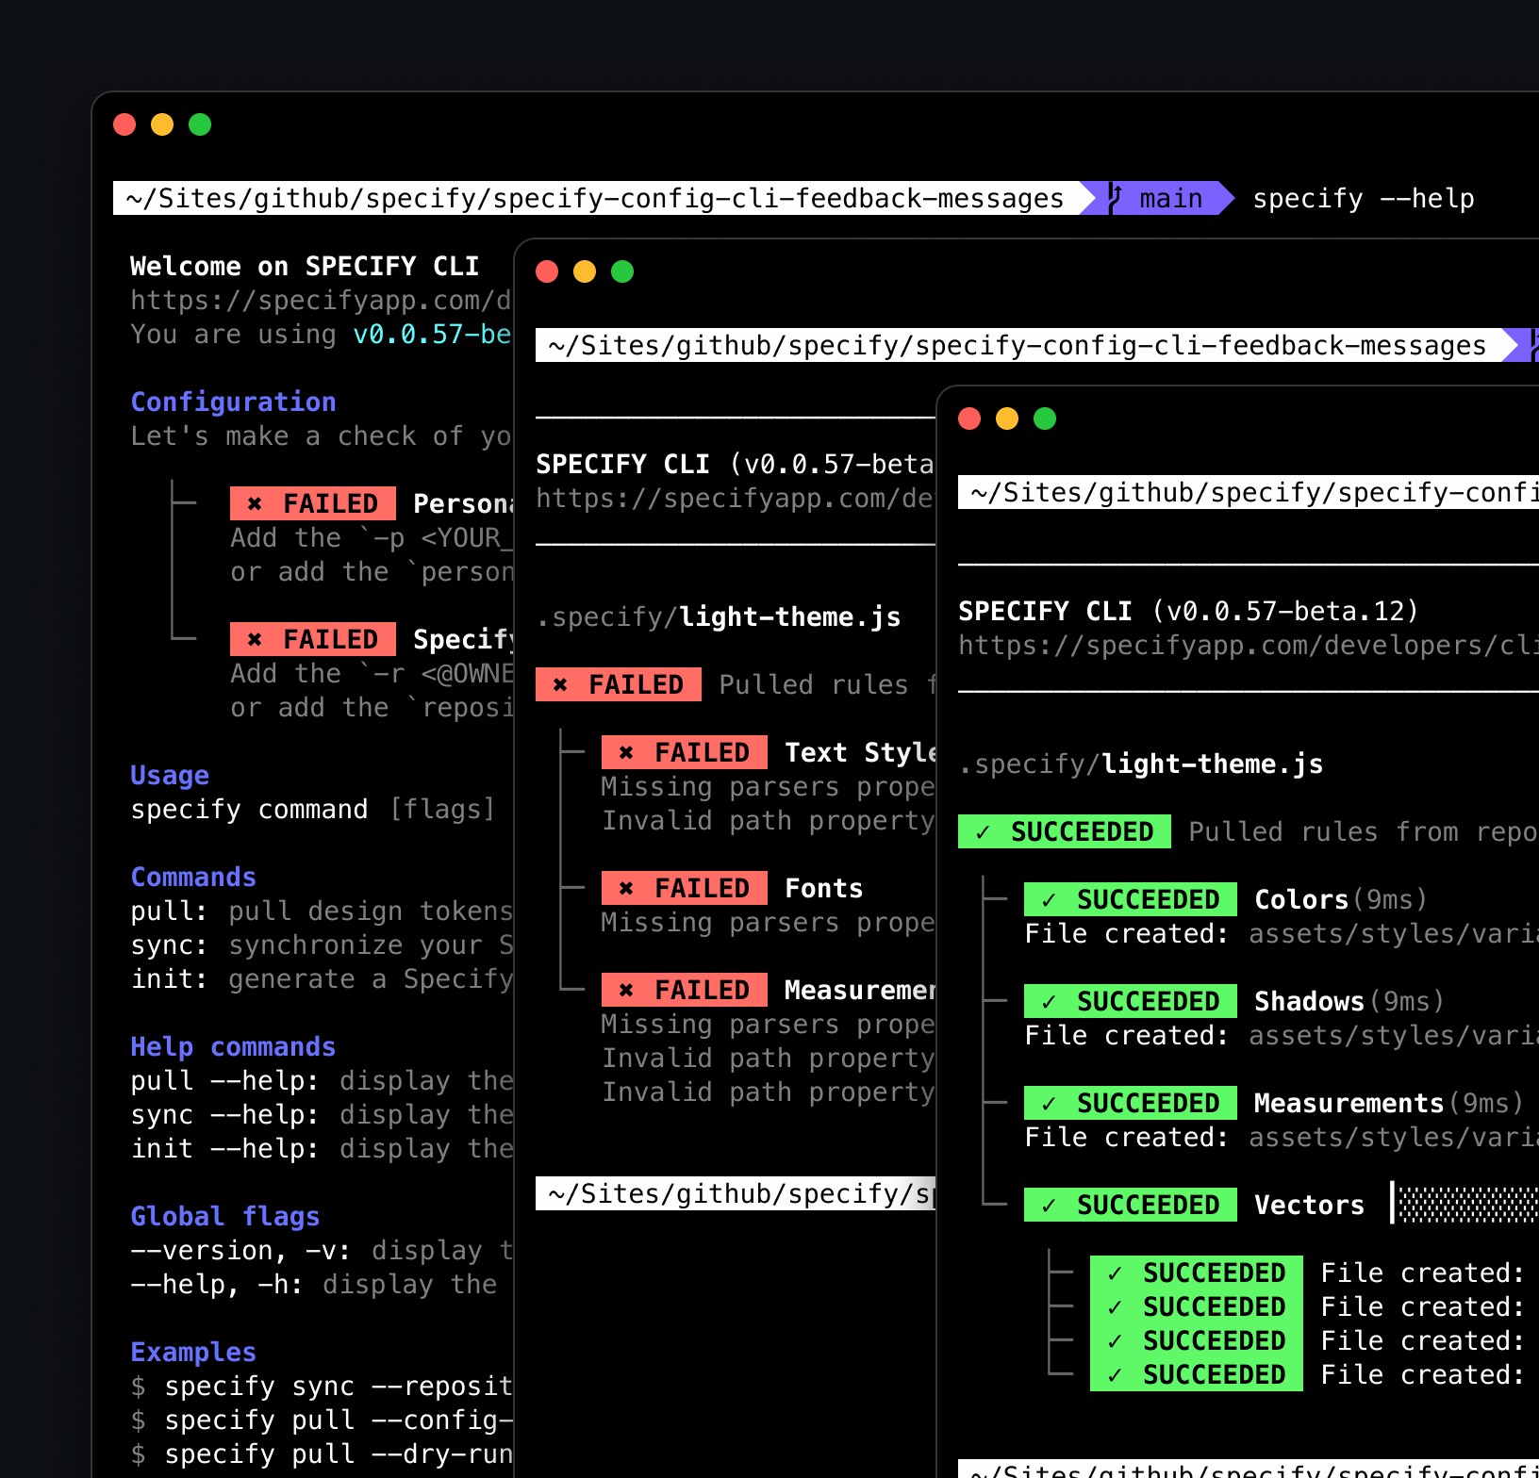Click the pull --help: row
Viewport: 1539px width, 1478px height.
coord(322,1081)
